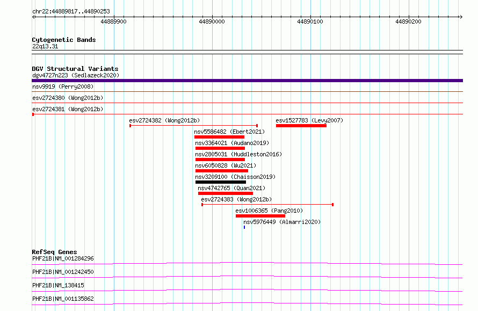This screenshot has width=478, height=311.
Task: Click the DGV Structural Variants track title
Action: [75, 69]
